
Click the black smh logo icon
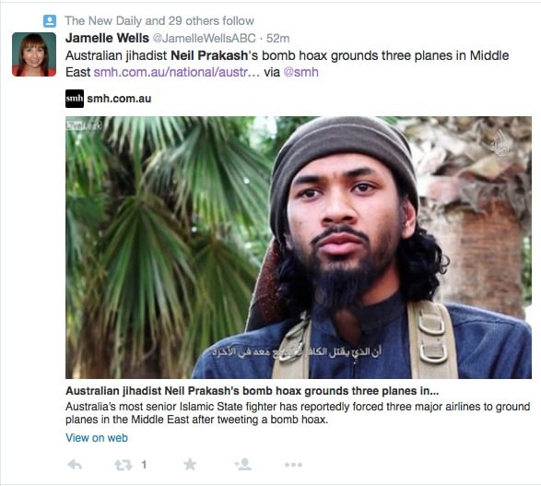[75, 99]
